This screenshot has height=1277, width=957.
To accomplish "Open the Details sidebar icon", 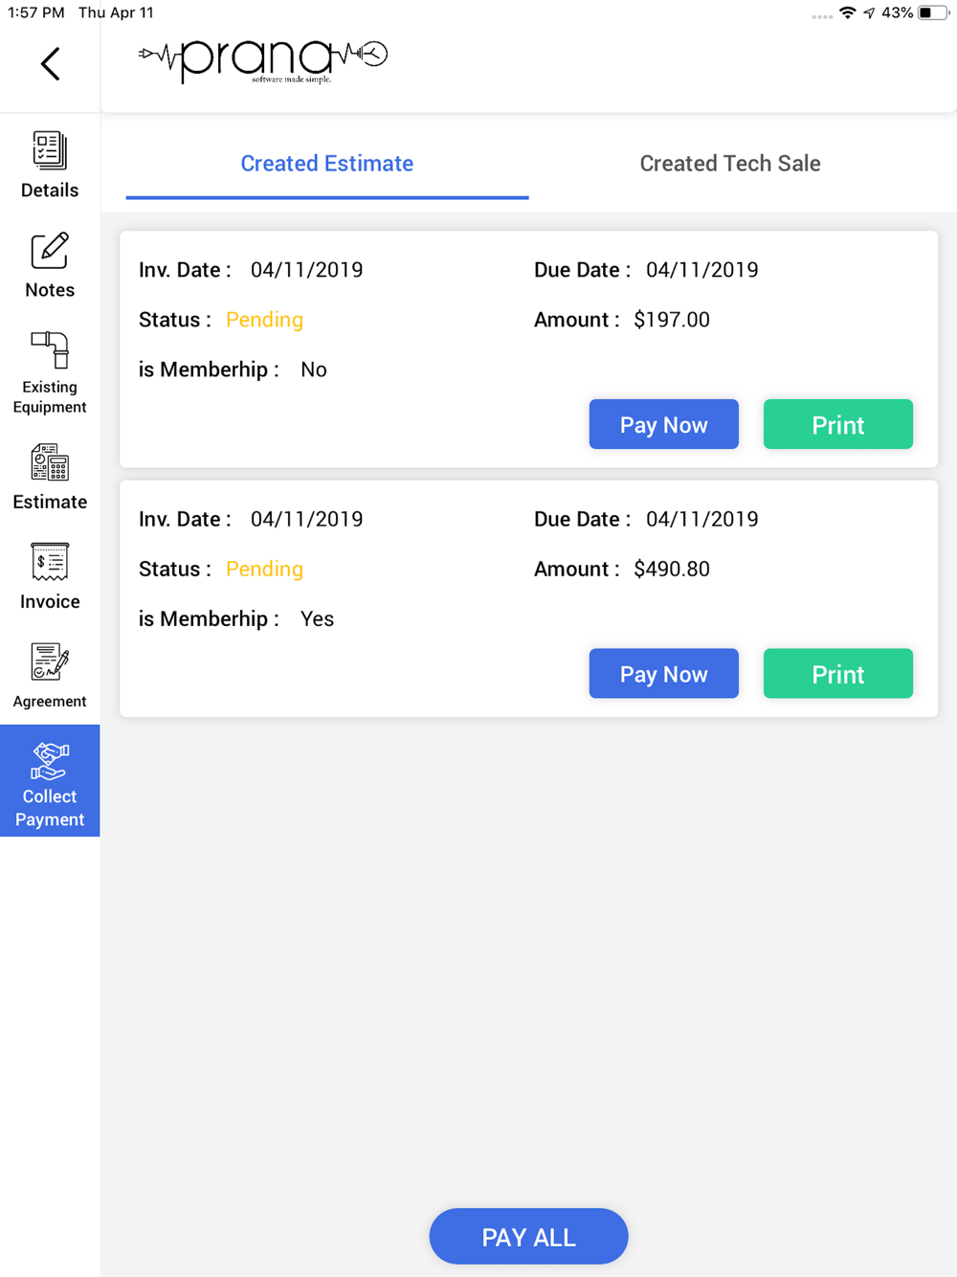I will 50,151.
